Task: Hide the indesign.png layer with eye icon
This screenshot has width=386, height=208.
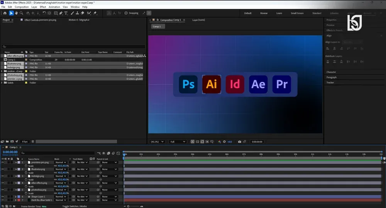Action: pyautogui.click(x=3, y=176)
